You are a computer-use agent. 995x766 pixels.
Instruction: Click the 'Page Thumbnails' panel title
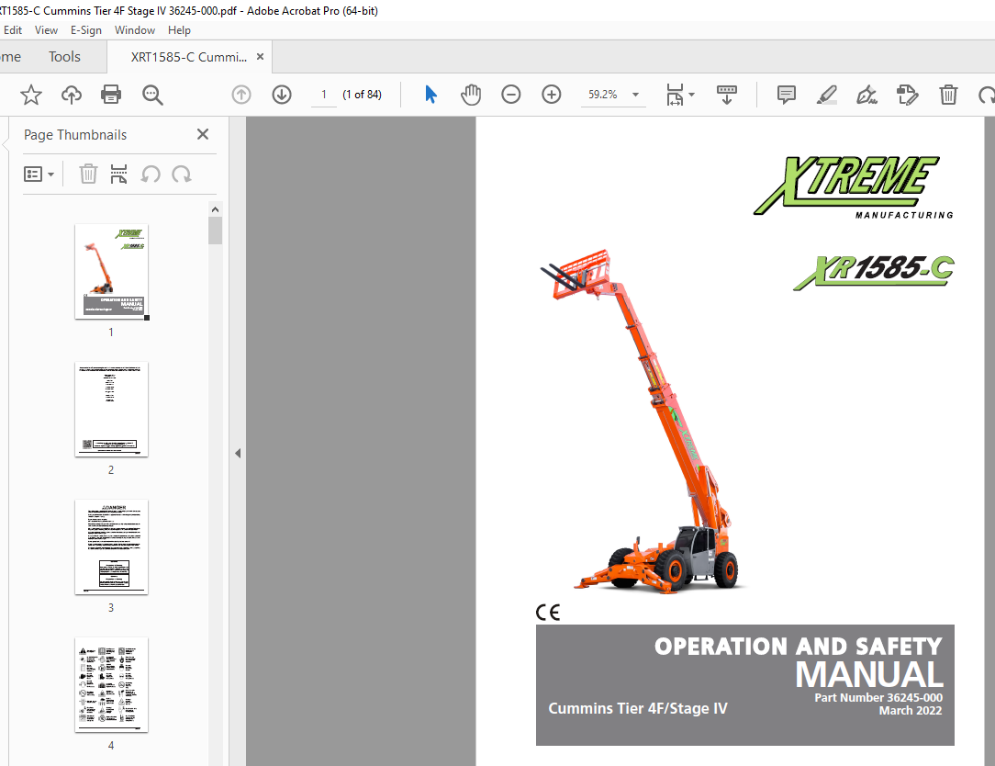[x=75, y=135]
